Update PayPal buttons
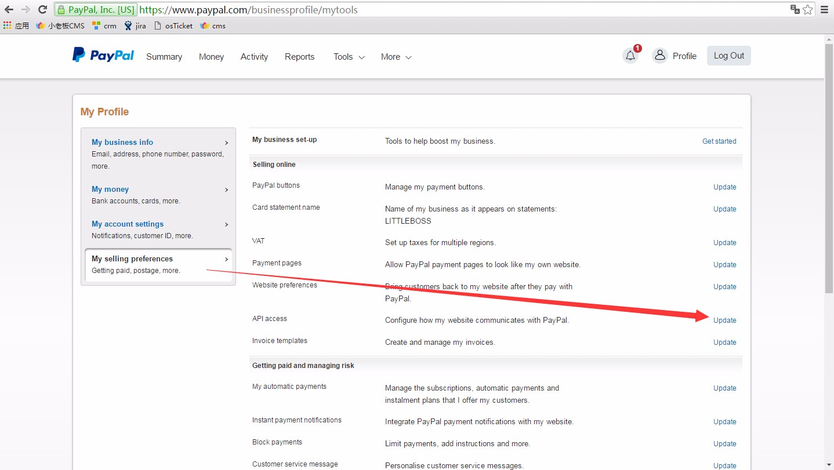This screenshot has width=834, height=470. coord(724,187)
